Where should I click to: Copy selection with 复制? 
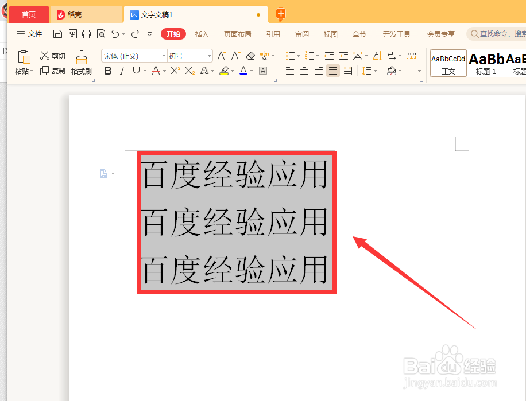(x=52, y=71)
